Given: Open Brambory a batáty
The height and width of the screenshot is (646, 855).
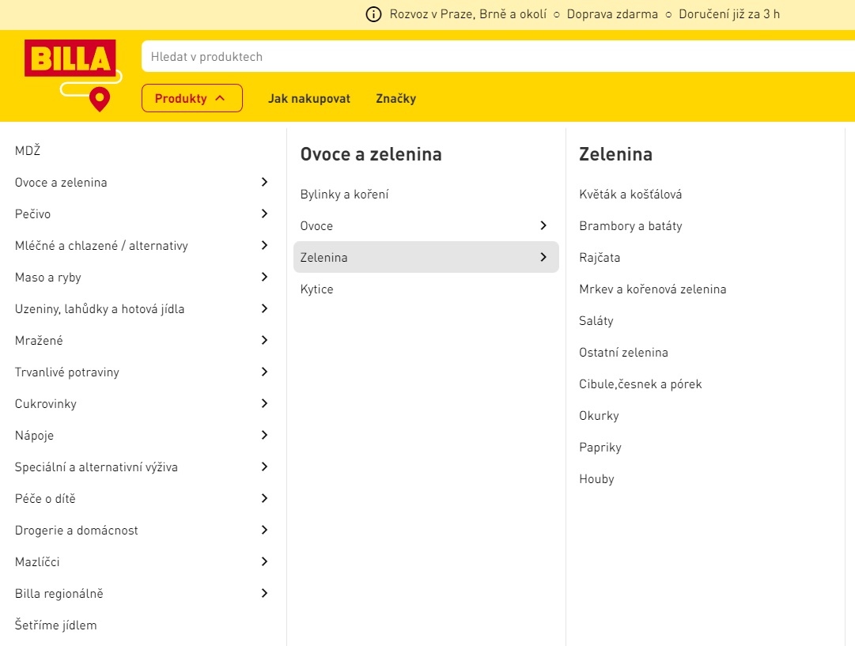Looking at the screenshot, I should coord(631,225).
